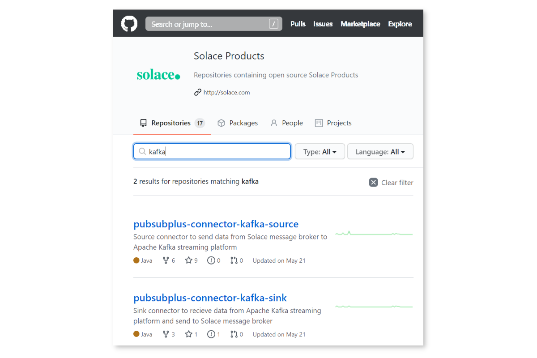
Task: Select the Projects tab
Action: (333, 123)
